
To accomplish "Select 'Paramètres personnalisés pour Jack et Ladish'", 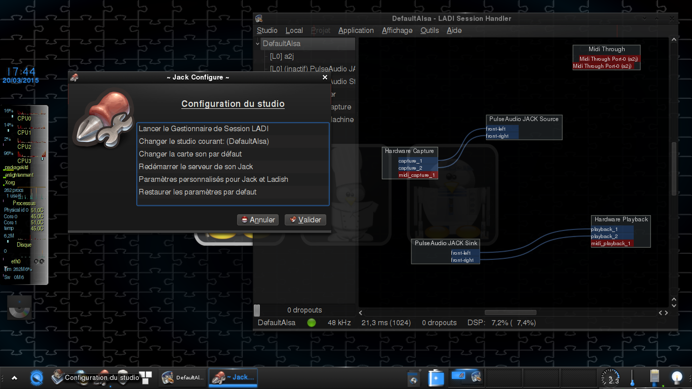I will click(233, 179).
